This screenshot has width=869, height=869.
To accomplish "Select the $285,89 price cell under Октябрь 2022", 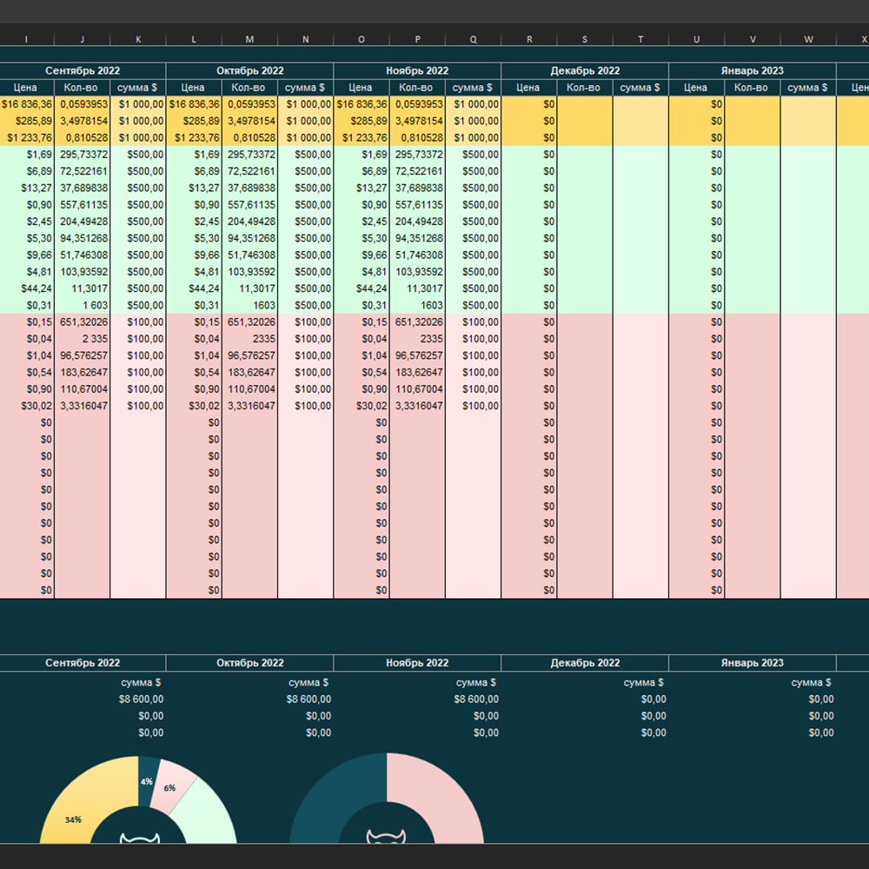I will 194,121.
